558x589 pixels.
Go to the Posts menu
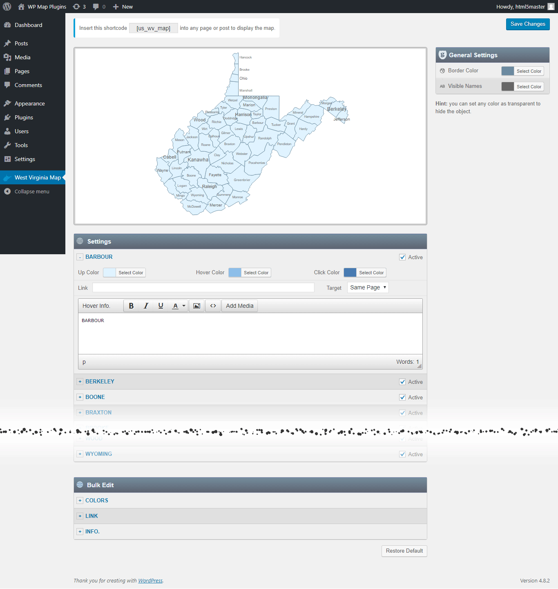(33, 43)
